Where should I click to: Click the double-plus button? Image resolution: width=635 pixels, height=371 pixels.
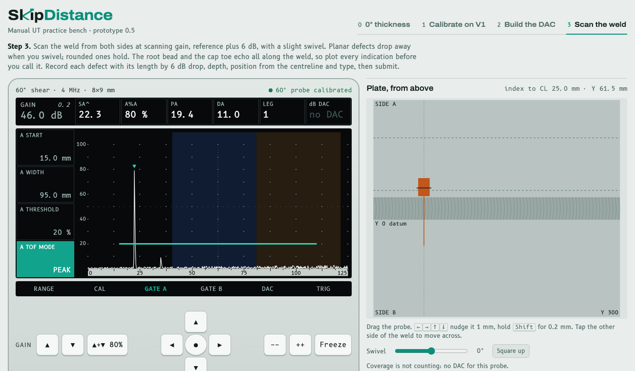point(300,345)
